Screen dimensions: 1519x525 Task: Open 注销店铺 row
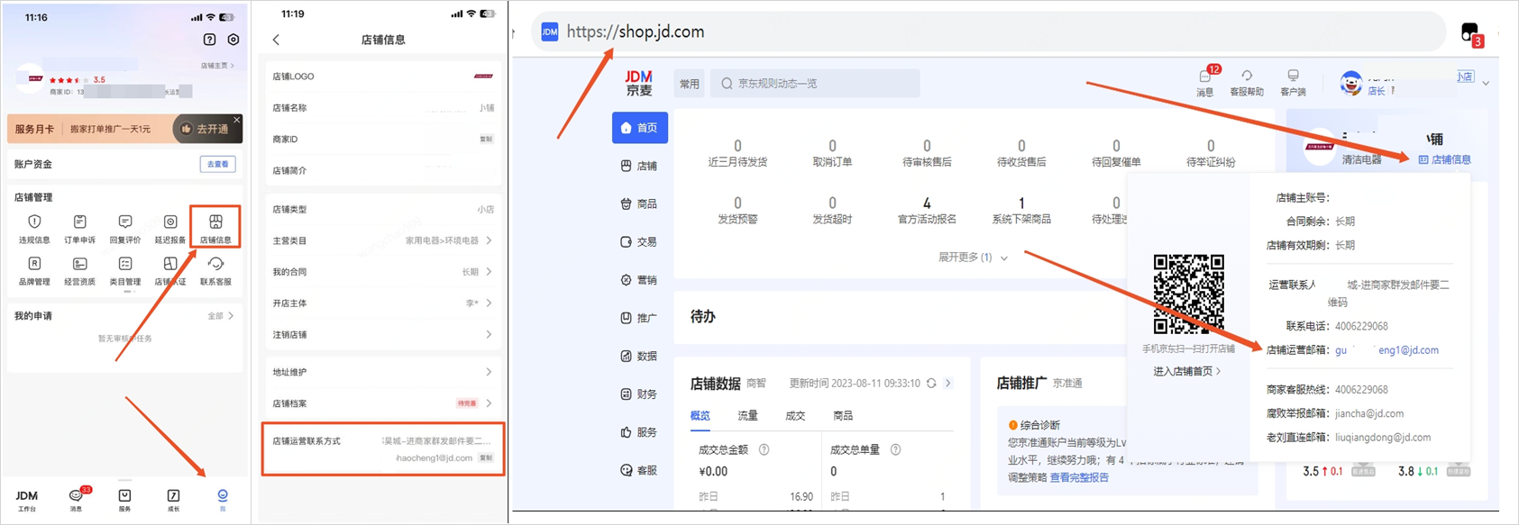(383, 335)
